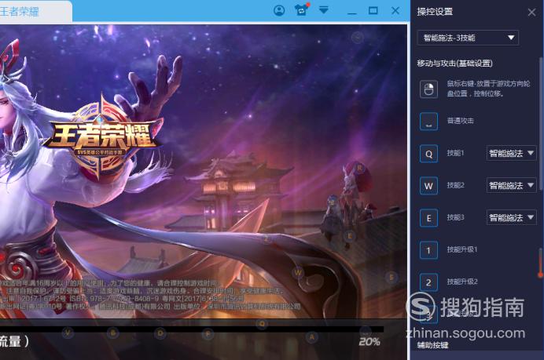544x360 pixels.
Task: Click the 技能1 label
Action: [455, 153]
